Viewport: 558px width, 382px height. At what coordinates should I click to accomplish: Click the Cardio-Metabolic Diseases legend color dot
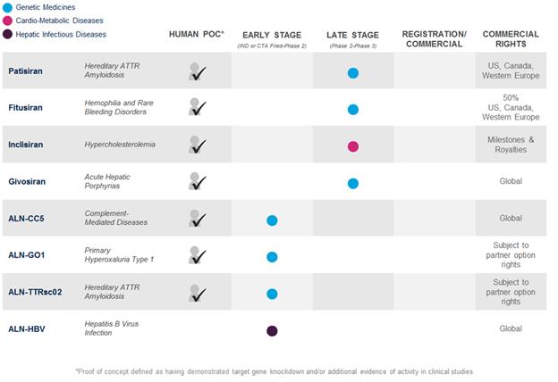(x=7, y=21)
